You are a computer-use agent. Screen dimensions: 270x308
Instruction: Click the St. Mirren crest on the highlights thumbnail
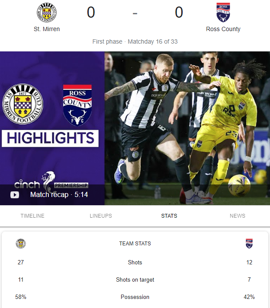click(23, 104)
